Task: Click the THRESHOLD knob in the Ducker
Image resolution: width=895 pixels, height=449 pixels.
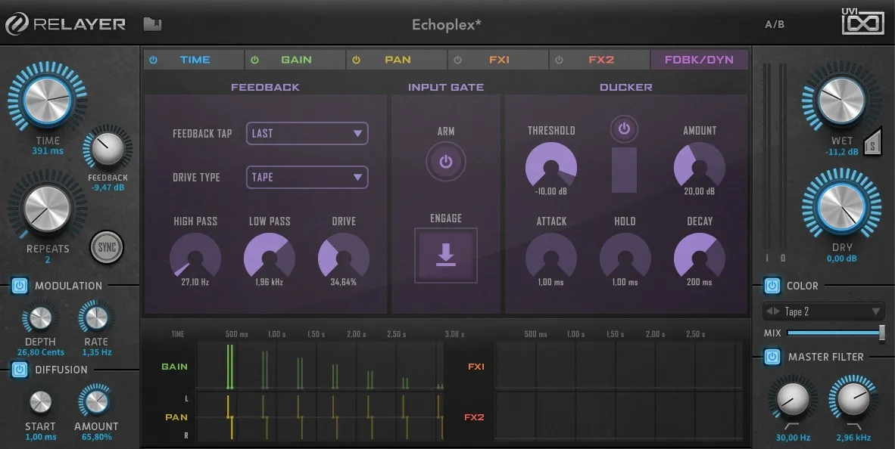Action: (x=551, y=168)
